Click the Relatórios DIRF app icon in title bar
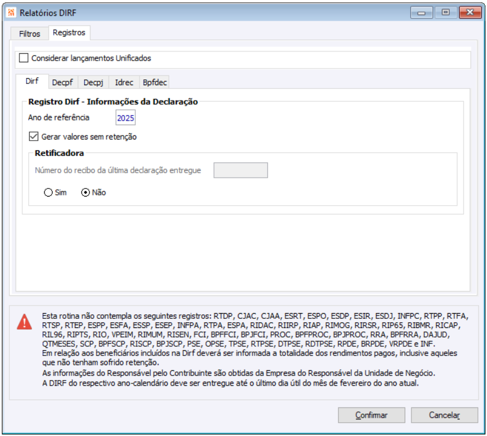 [x=11, y=13]
